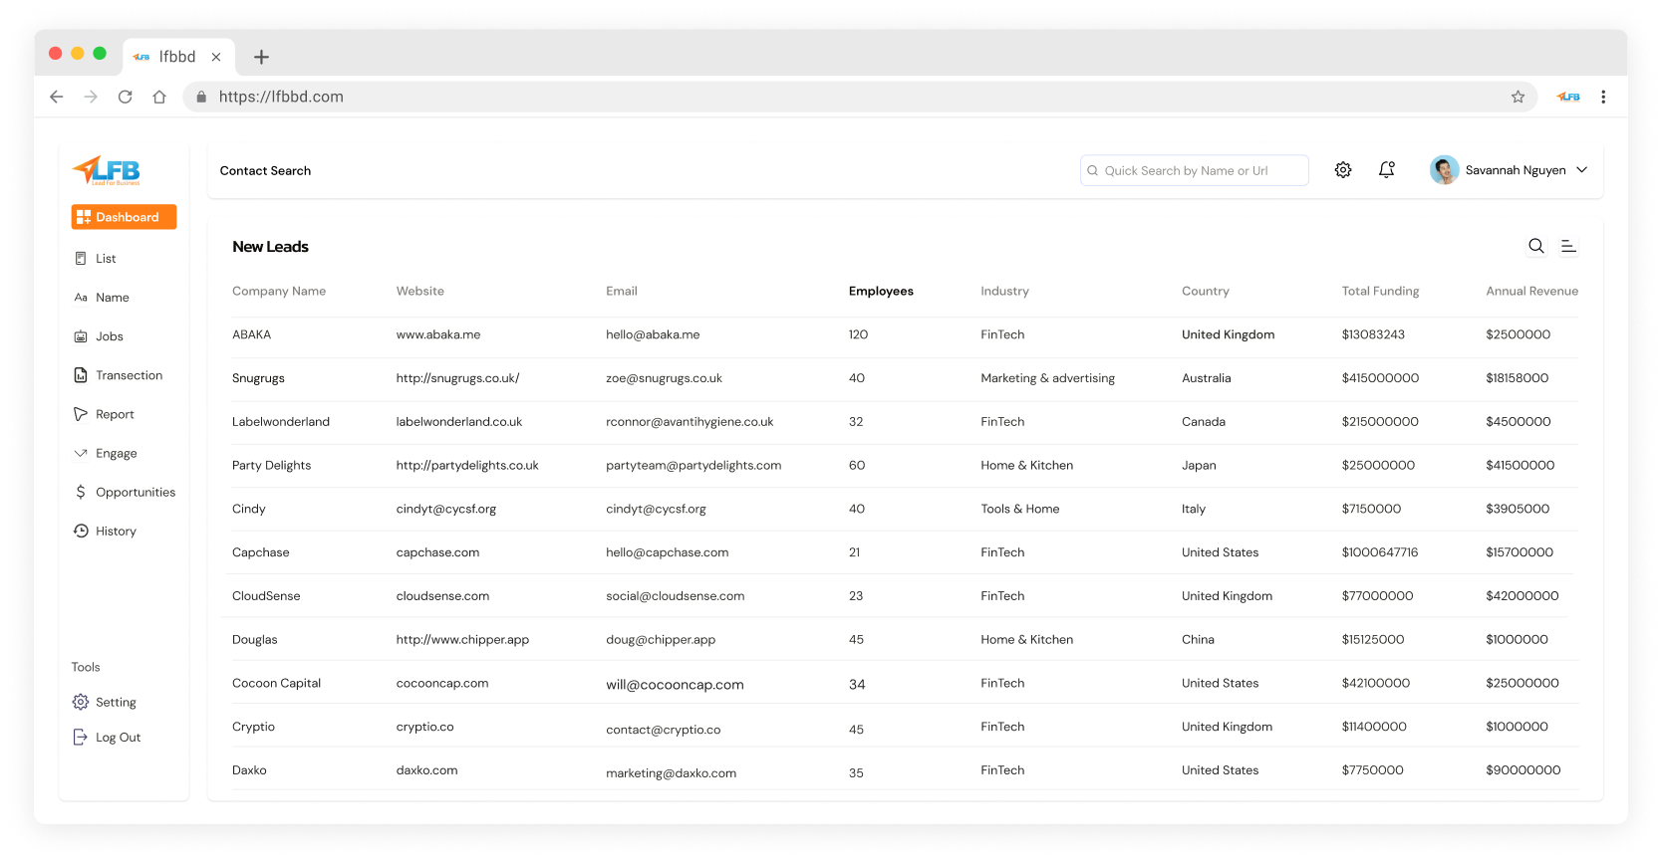Open notifications bell icon
Image resolution: width=1662 pixels, height=862 pixels.
(1386, 170)
